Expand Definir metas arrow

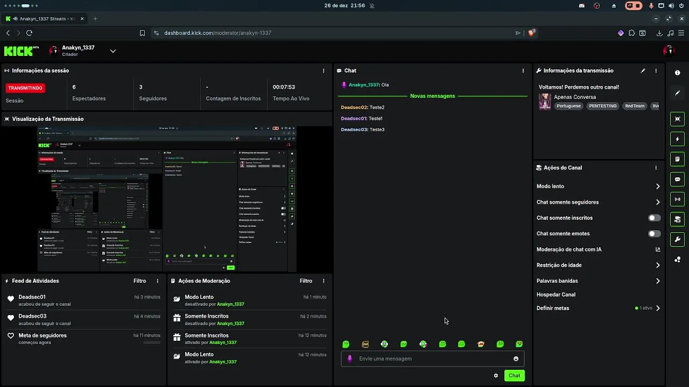pyautogui.click(x=658, y=308)
